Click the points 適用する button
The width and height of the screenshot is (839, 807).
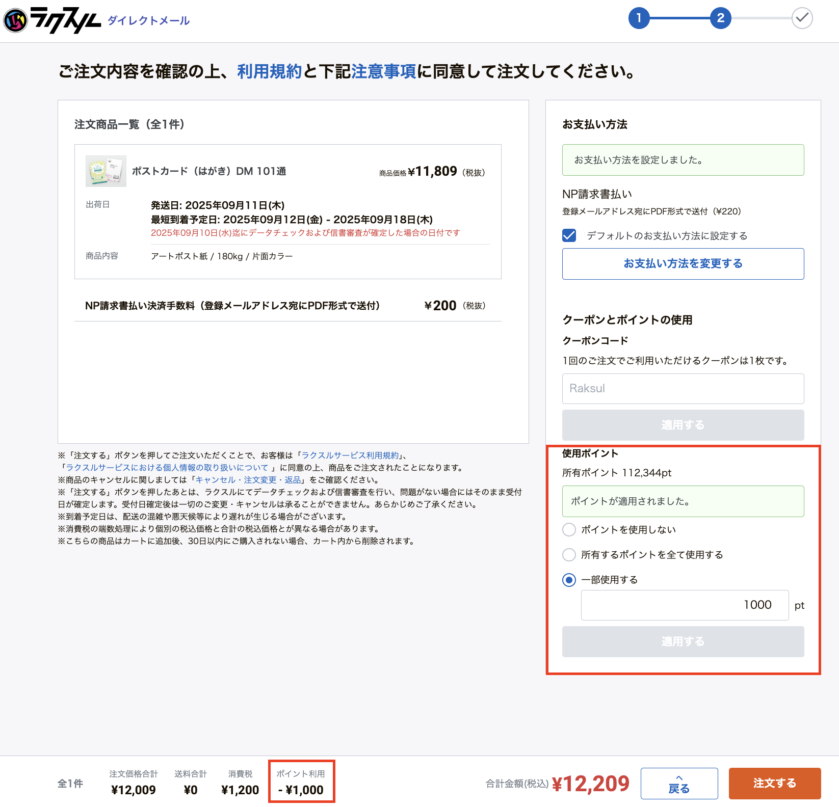point(683,641)
